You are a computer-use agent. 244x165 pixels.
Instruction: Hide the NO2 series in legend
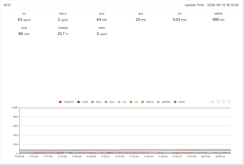pyautogui.click(x=96, y=102)
